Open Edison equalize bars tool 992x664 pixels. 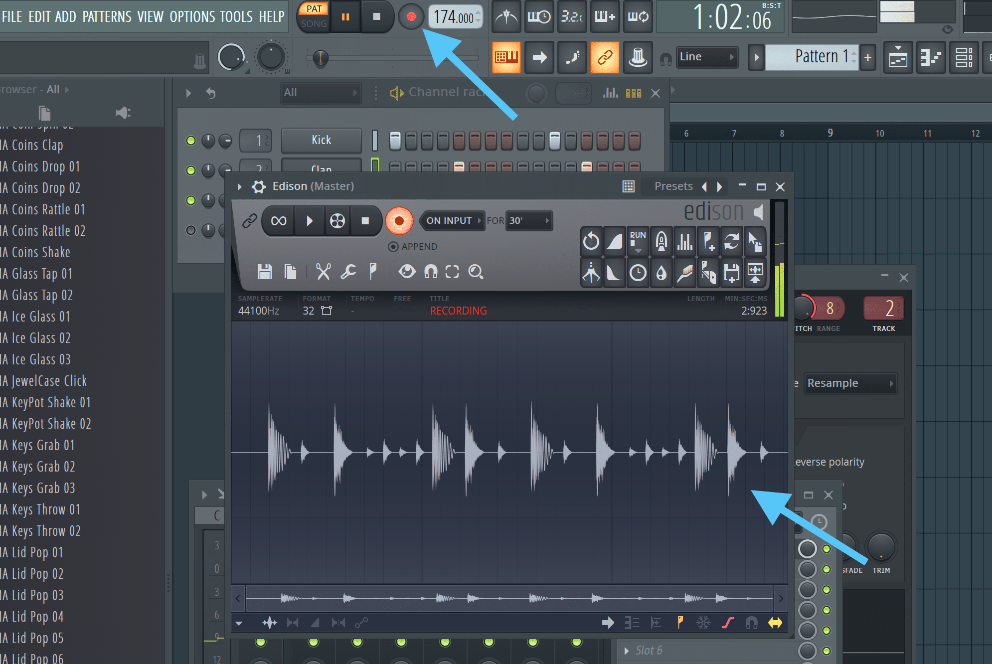685,242
